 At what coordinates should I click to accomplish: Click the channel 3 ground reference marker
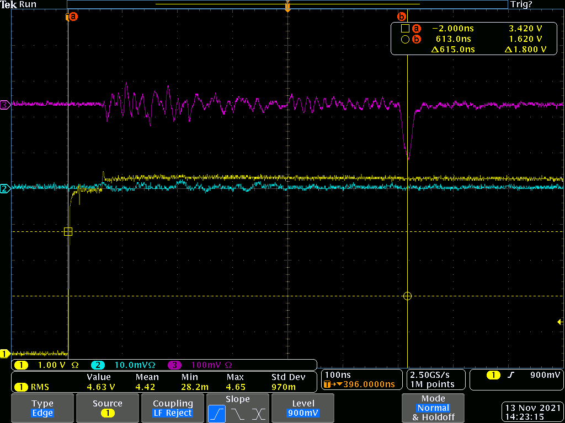pyautogui.click(x=6, y=105)
